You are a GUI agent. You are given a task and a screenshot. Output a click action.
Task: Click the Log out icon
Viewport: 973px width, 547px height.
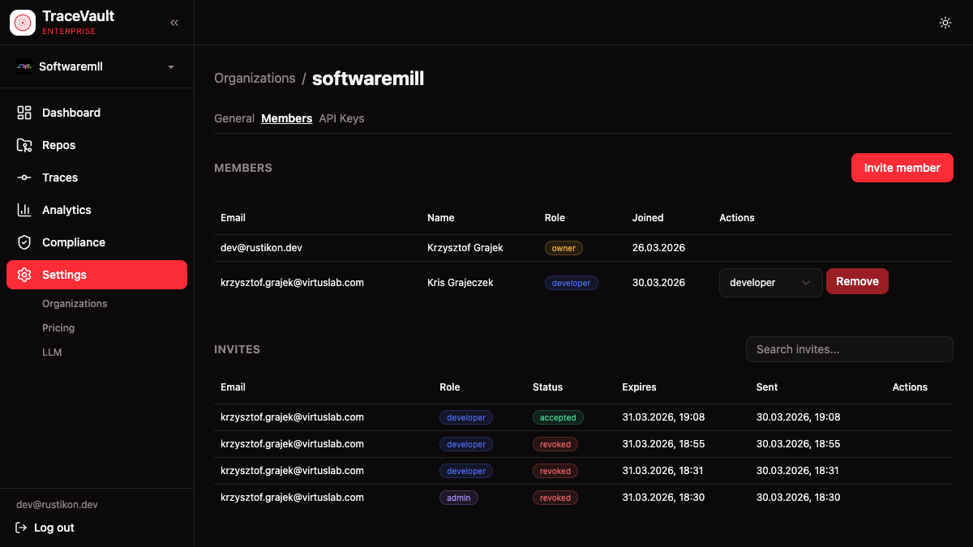tap(22, 528)
